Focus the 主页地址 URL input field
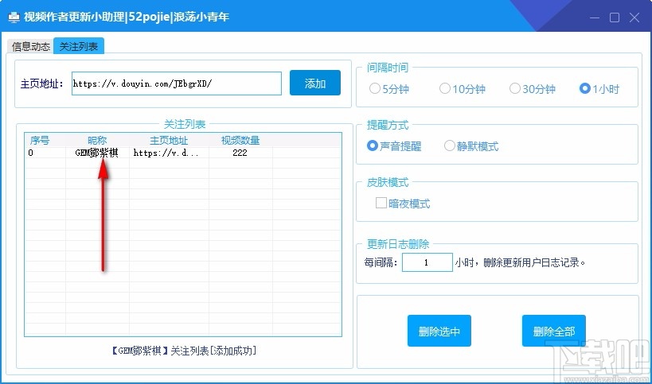The height and width of the screenshot is (384, 652). (176, 83)
